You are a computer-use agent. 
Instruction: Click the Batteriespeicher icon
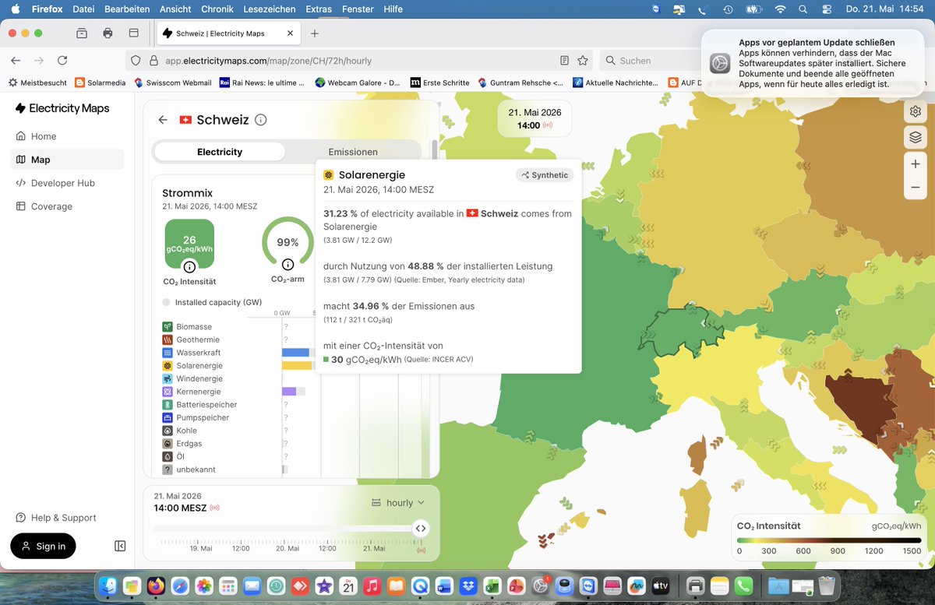[168, 405]
